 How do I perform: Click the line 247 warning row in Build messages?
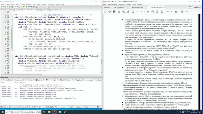(x=44, y=94)
